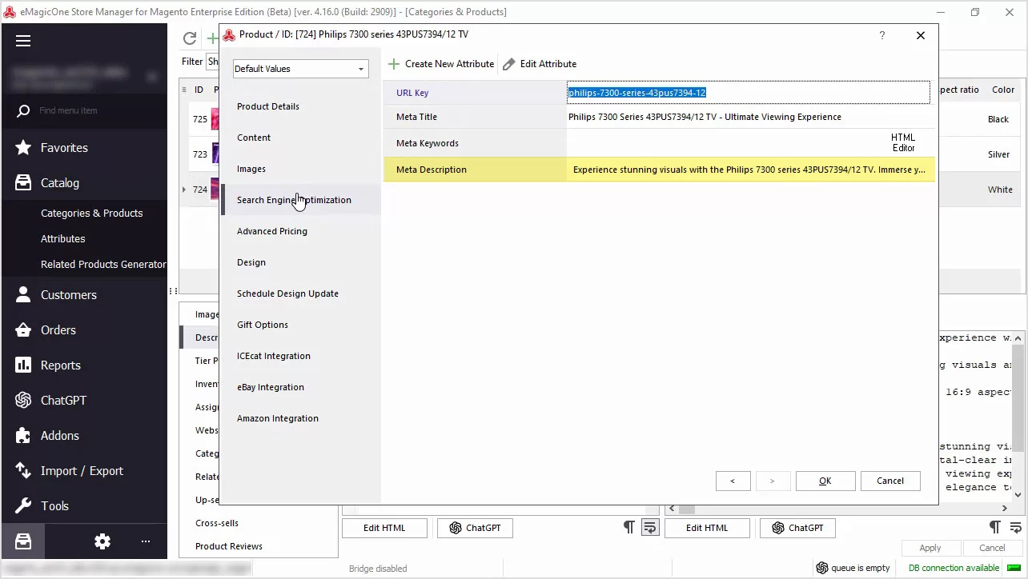
Task: Click HTML Editor link in Meta Keywords row
Action: 903,142
